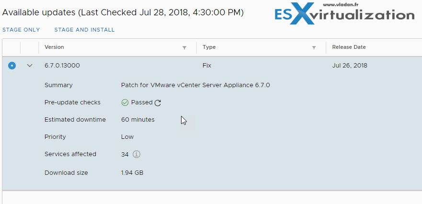Screen dimensions: 422x204
Task: Click the Fix type cell
Action: click(x=207, y=66)
